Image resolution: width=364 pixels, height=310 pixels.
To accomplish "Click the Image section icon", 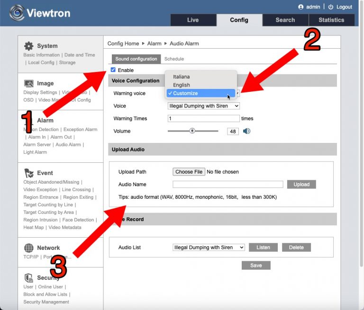I will pos(29,83).
